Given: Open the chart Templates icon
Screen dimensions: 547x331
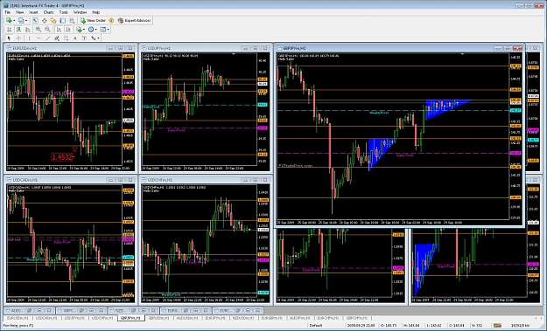Looking at the screenshot, I should tap(103, 29).
